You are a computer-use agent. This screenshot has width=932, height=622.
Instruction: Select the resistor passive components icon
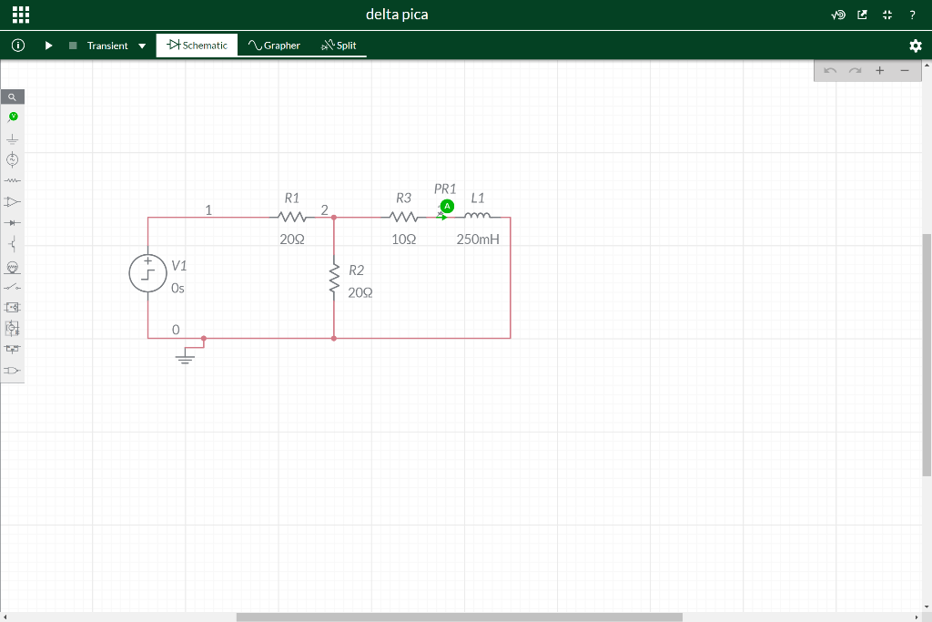pos(13,180)
